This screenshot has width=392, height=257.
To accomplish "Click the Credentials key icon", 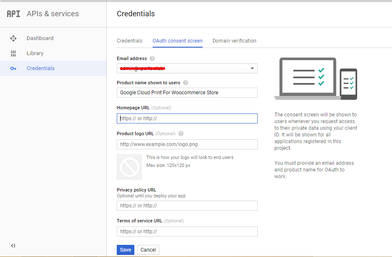I will point(13,68).
